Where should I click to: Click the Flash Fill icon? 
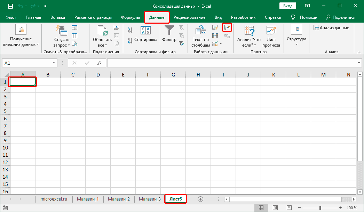click(215, 27)
